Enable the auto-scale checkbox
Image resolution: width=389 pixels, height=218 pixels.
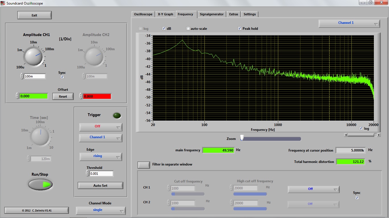pyautogui.click(x=188, y=28)
